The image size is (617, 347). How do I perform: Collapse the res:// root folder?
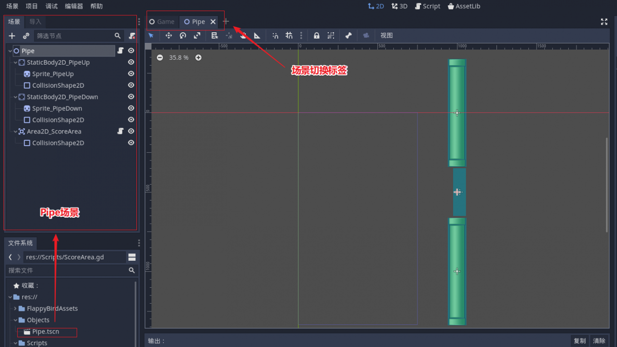pos(10,297)
